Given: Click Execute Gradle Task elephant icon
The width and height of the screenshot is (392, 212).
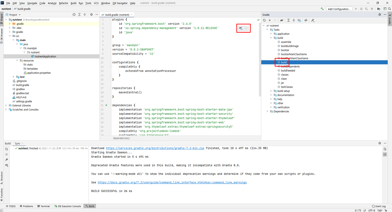Looking at the screenshot, I should coord(281,20).
